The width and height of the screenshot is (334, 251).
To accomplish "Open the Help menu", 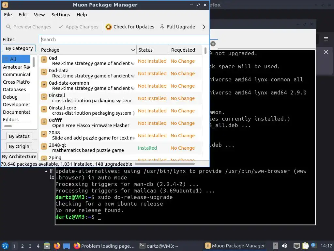I will (82, 15).
